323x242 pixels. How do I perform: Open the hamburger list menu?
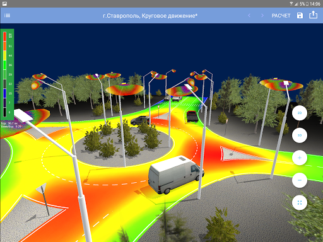tap(7, 16)
